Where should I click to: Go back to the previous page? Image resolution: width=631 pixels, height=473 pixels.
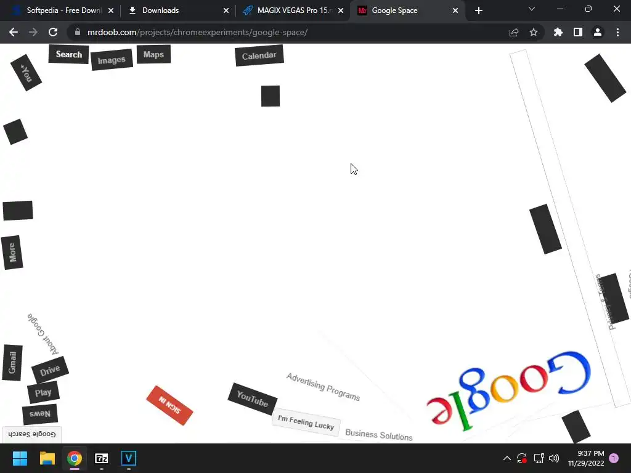pos(14,32)
